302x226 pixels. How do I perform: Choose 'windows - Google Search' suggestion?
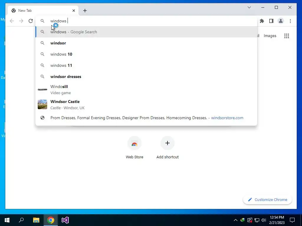tap(146, 32)
